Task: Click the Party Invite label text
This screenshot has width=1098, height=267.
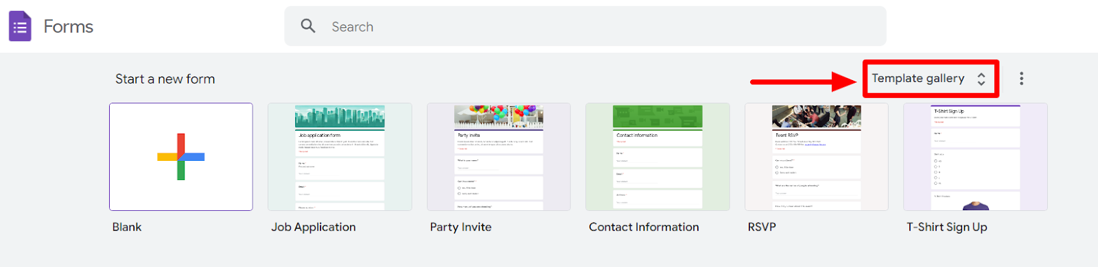Action: click(x=460, y=227)
